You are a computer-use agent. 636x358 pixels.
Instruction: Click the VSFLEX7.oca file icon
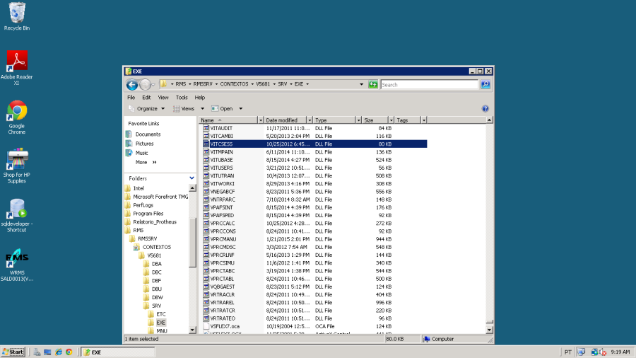[x=206, y=326]
